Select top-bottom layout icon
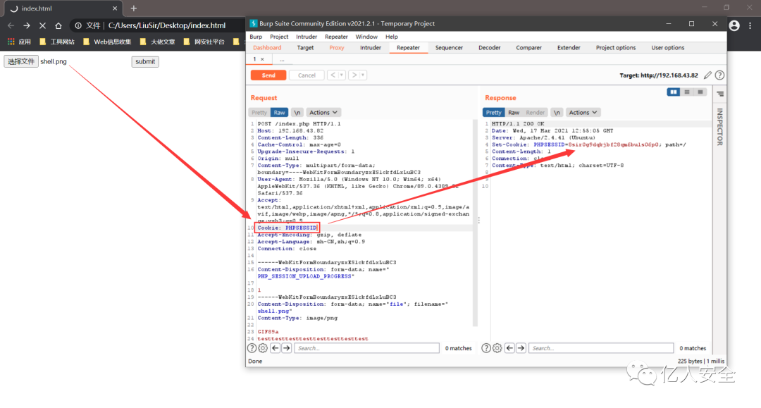The height and width of the screenshot is (408, 761). pyautogui.click(x=687, y=92)
